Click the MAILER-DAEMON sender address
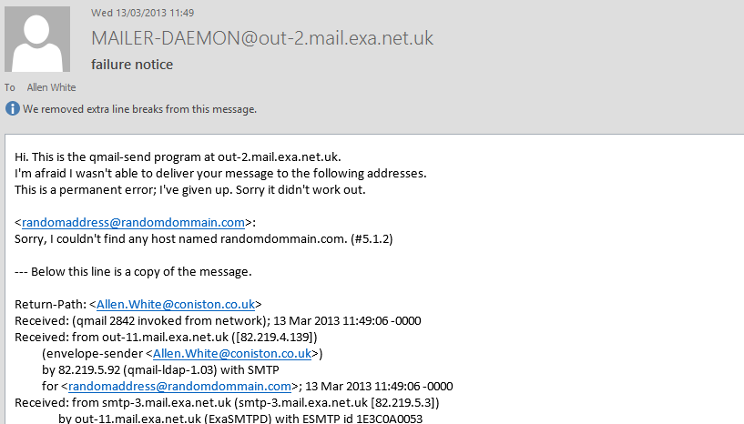 coord(262,38)
